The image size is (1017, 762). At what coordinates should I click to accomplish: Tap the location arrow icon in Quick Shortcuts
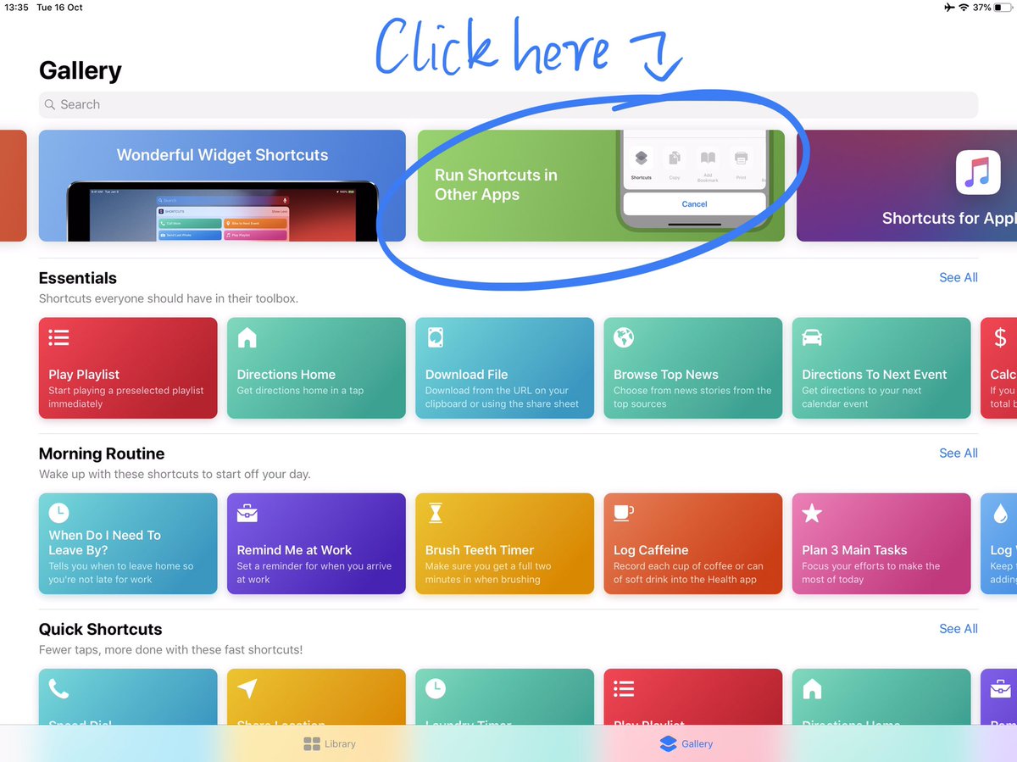point(247,689)
